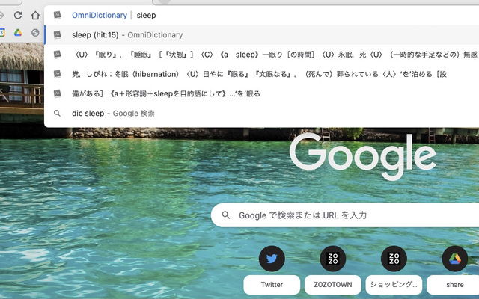Select the suggestion with a+形容詞+sleep

[x=261, y=93]
